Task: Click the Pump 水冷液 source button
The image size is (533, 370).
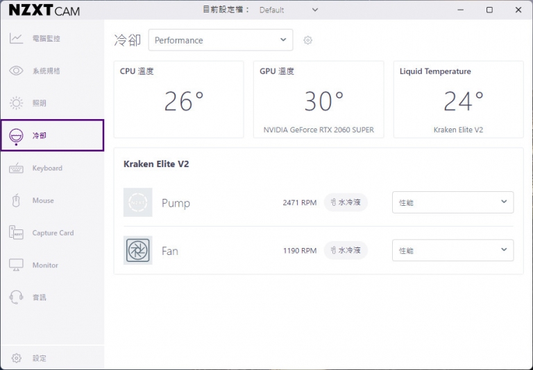Action: [346, 202]
